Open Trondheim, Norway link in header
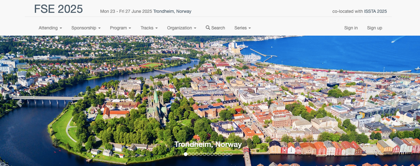Screen dimensions: 420x166 point(172,11)
